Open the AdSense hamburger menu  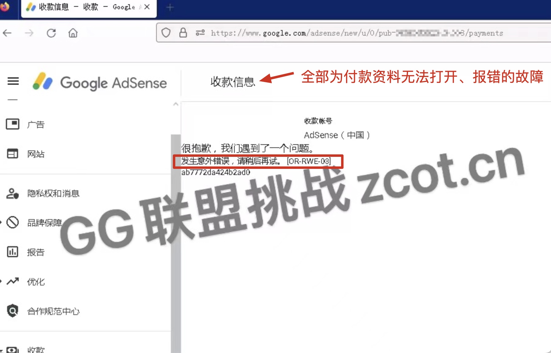13,81
